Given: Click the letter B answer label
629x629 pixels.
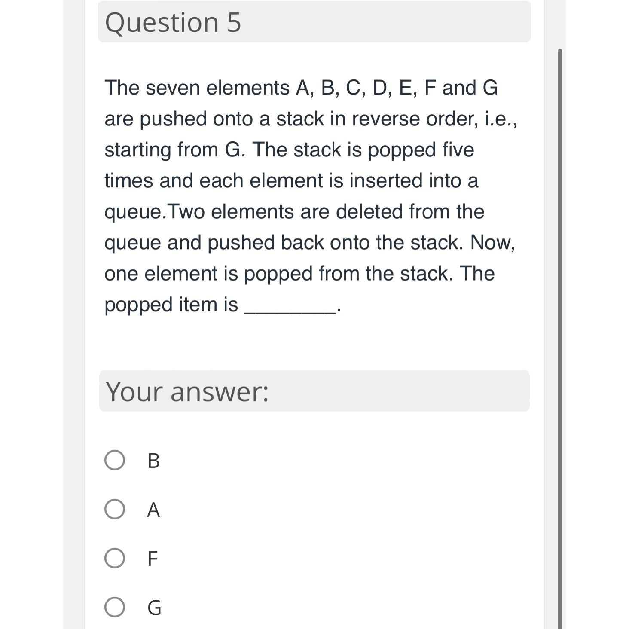Looking at the screenshot, I should click(153, 461).
